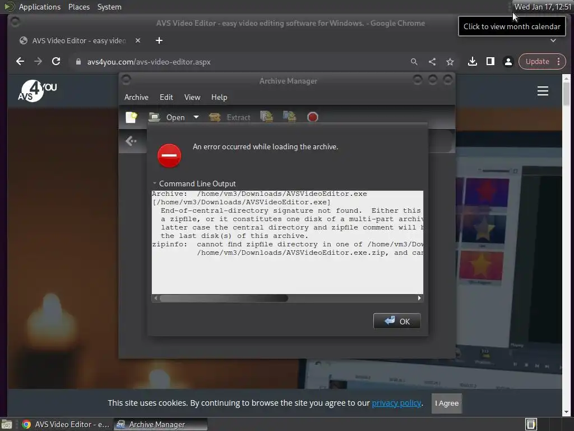The width and height of the screenshot is (574, 431).
Task: Open the Edit menu in Archive Manager
Action: pyautogui.click(x=166, y=98)
